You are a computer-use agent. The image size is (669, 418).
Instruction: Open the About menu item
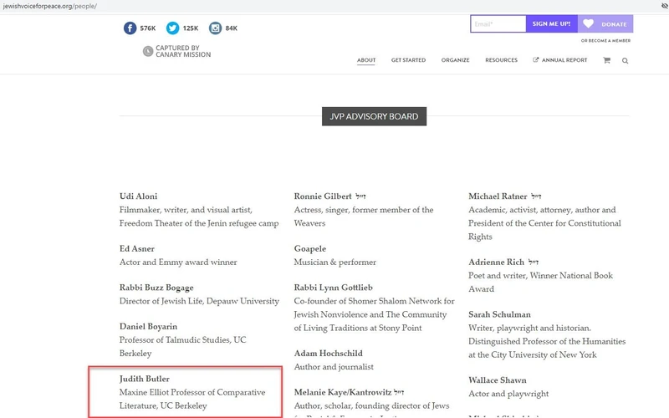[x=366, y=60]
